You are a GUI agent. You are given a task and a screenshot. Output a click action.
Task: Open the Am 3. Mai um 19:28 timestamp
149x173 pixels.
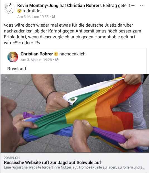pos(36,60)
